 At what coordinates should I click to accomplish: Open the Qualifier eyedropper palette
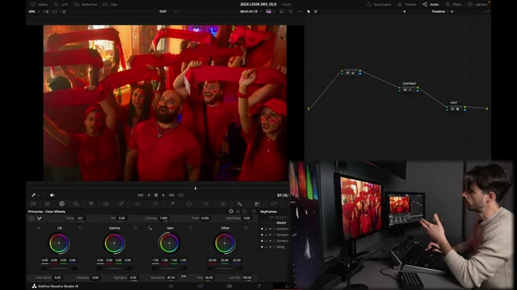pos(172,204)
